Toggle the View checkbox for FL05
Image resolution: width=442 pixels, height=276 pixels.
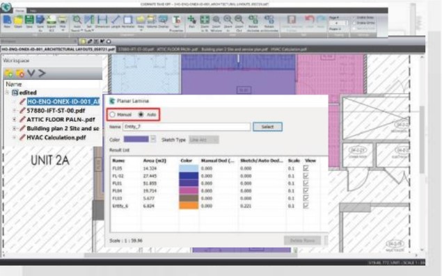point(306,168)
